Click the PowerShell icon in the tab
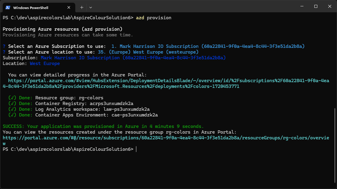Screen dimensions: 337x189 pos(8,8)
